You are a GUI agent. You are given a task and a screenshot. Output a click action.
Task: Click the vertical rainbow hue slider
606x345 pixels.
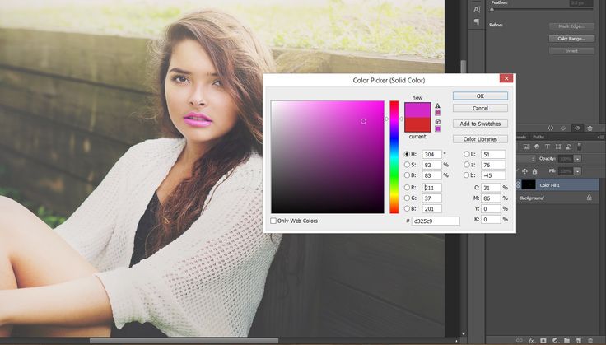(394, 156)
